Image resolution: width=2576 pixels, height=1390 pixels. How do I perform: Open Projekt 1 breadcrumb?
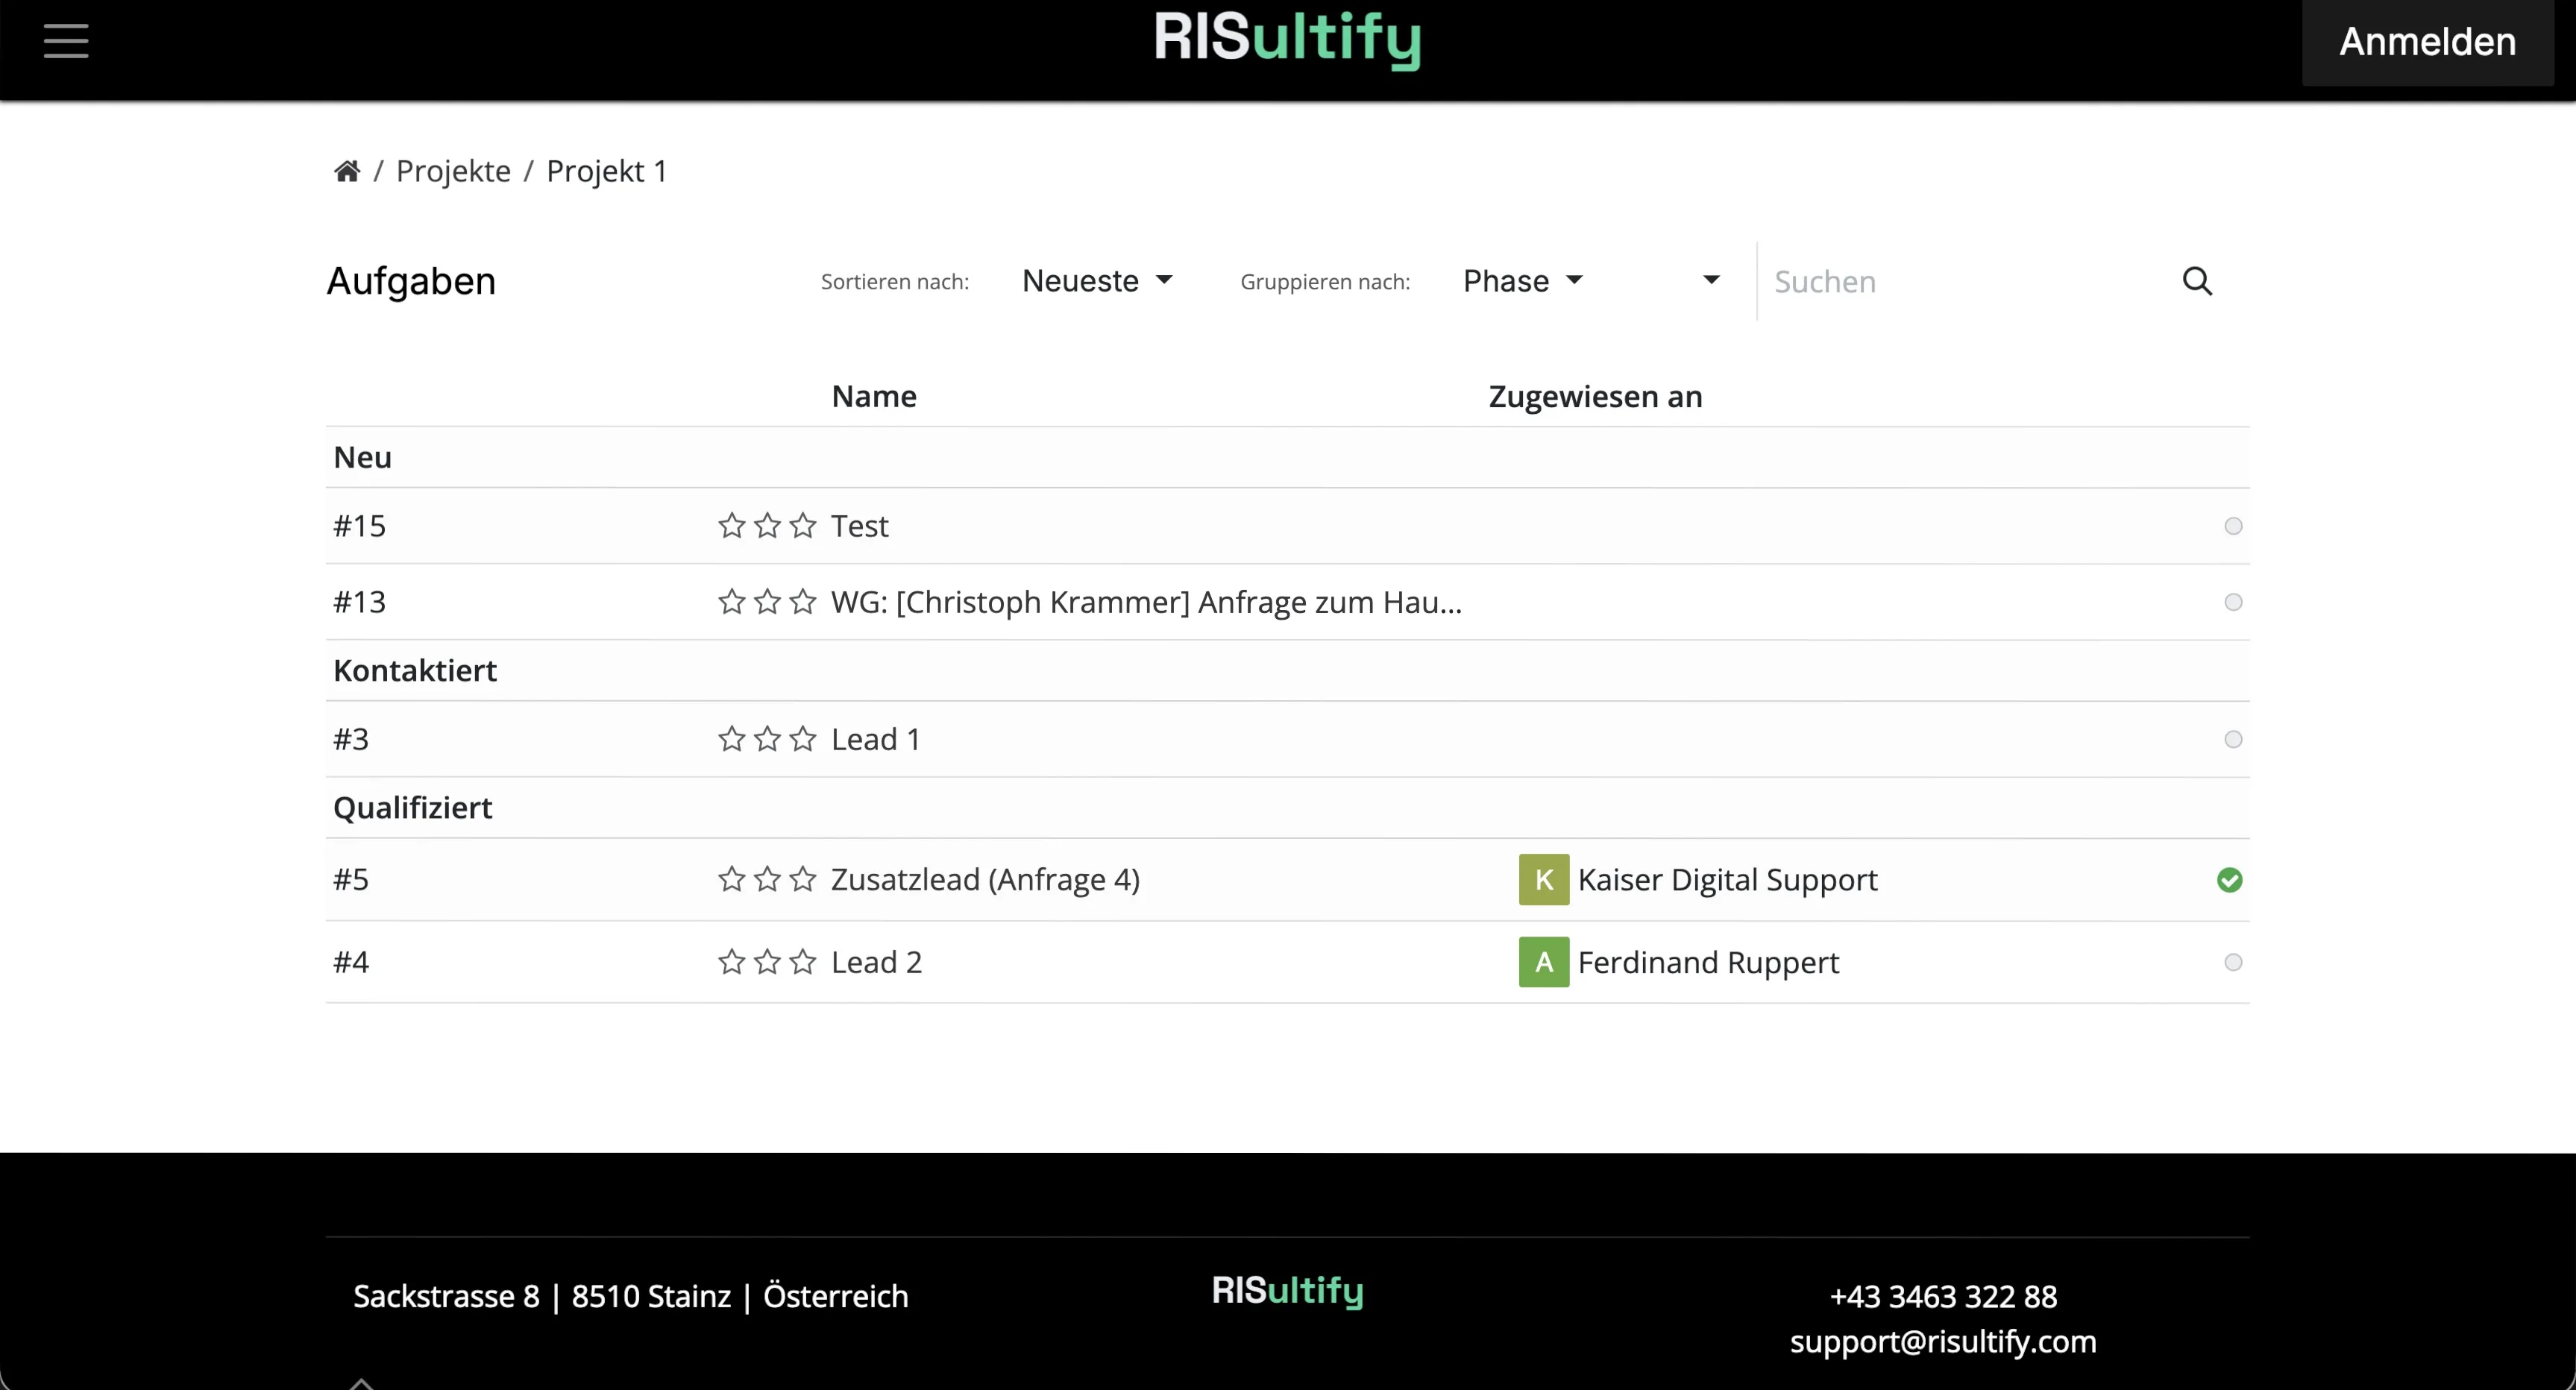[x=607, y=171]
